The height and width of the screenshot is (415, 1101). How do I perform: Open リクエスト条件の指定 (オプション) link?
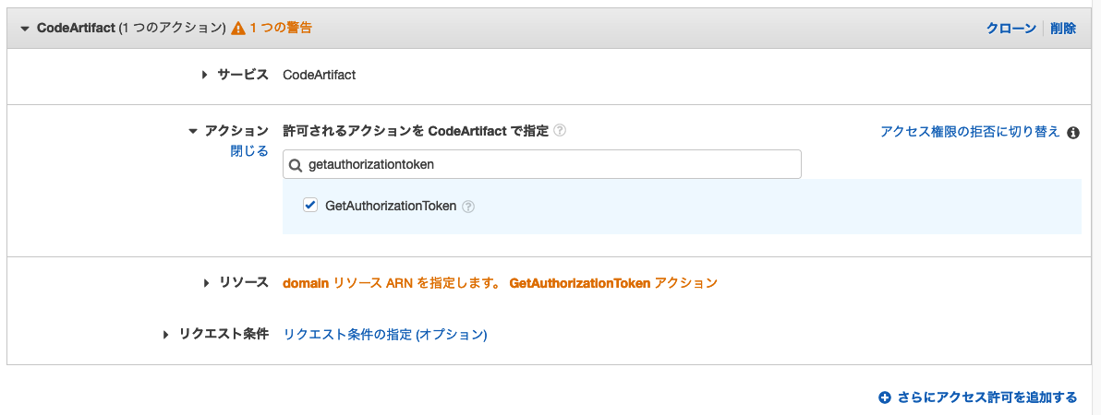pyautogui.click(x=385, y=335)
